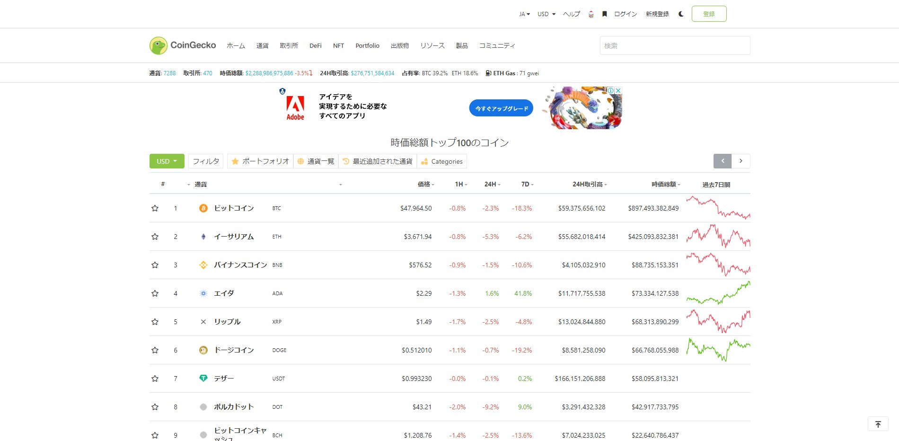Go to next page arrow
The height and width of the screenshot is (441, 899).
click(741, 161)
